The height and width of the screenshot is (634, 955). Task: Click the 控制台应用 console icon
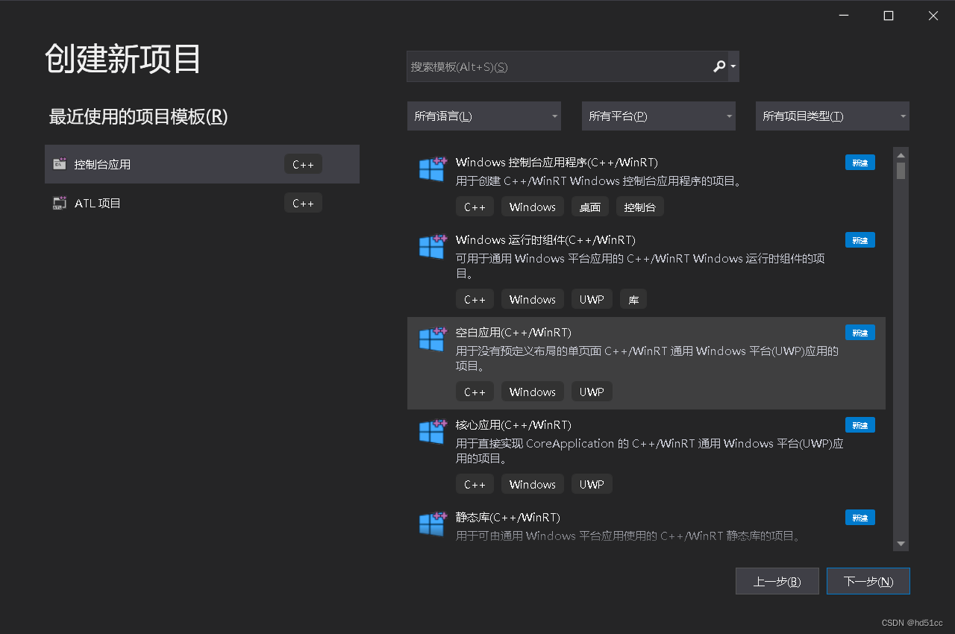coord(60,164)
